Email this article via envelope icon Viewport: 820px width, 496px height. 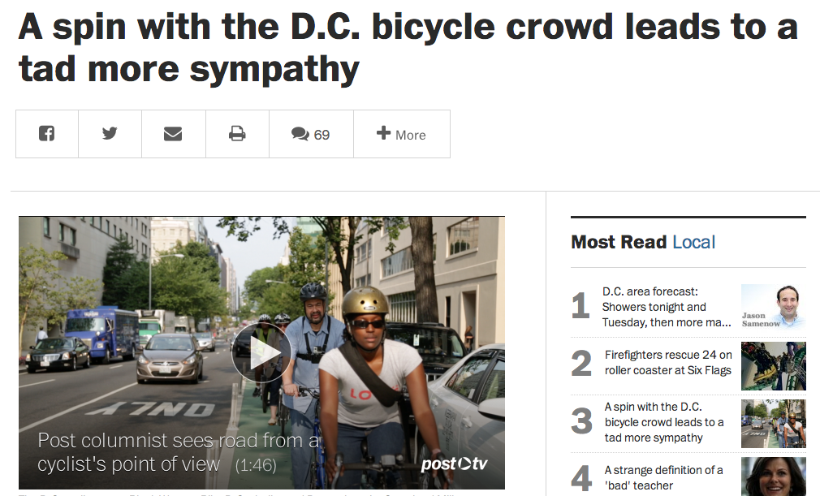pyautogui.click(x=173, y=134)
